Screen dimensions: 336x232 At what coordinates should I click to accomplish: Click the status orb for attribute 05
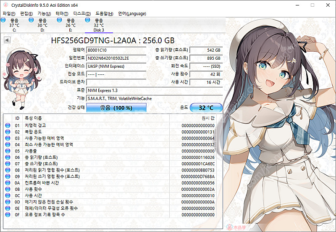pos(8,151)
